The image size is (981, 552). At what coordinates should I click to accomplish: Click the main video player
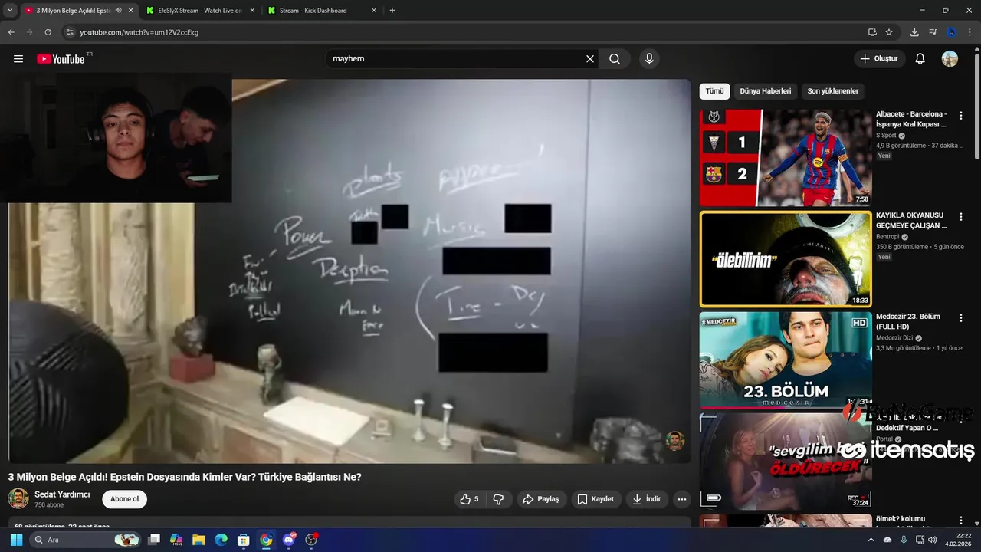click(349, 271)
